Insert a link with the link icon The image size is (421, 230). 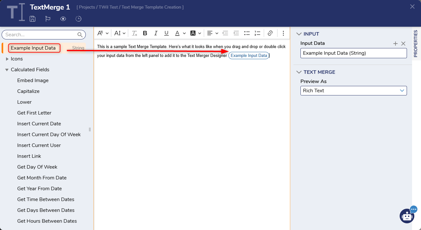pos(270,33)
